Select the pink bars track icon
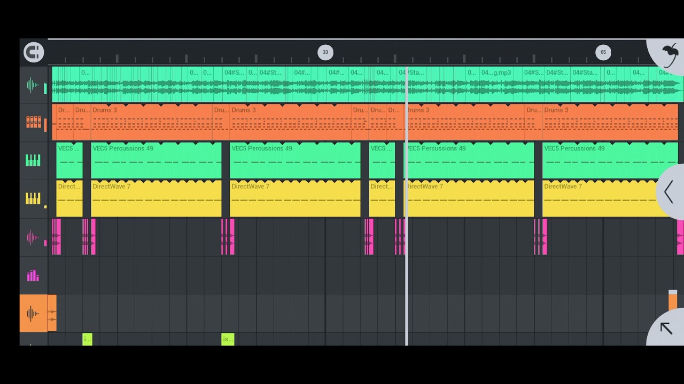The image size is (684, 384). [x=33, y=275]
